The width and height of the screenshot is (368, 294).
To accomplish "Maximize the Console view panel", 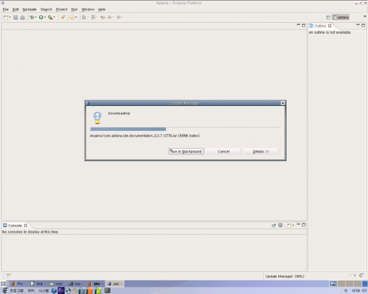I will [304, 225].
